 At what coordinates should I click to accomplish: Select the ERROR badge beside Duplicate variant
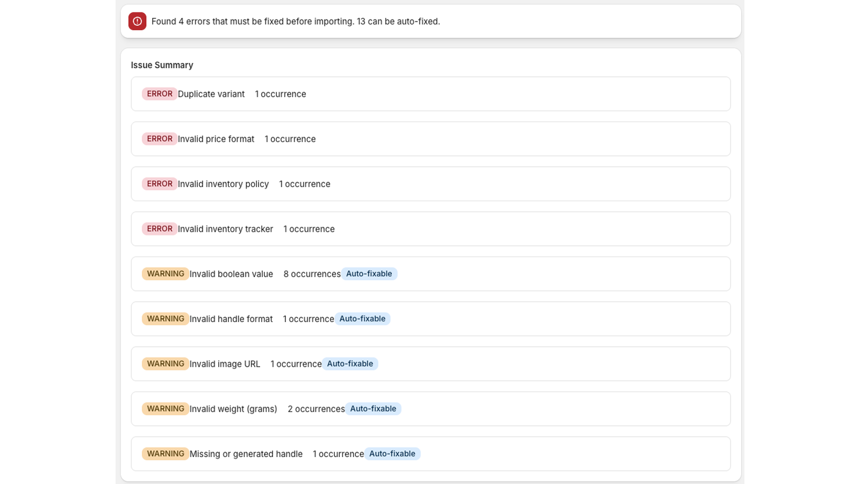pos(160,94)
